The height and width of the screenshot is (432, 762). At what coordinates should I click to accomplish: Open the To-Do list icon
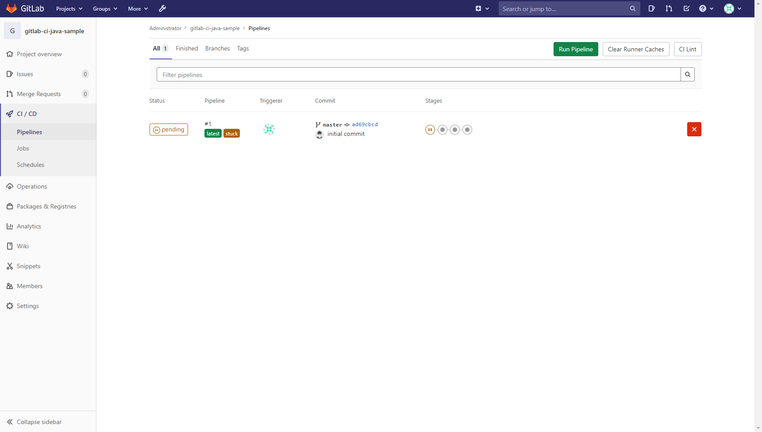(x=686, y=8)
